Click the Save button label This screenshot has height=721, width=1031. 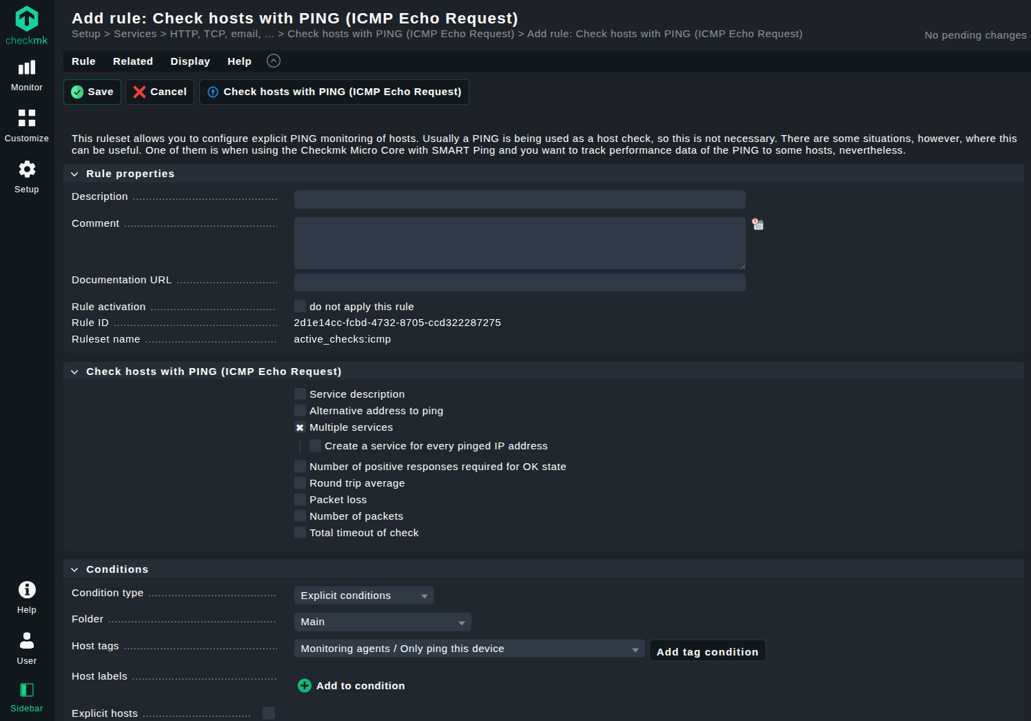[x=101, y=92]
